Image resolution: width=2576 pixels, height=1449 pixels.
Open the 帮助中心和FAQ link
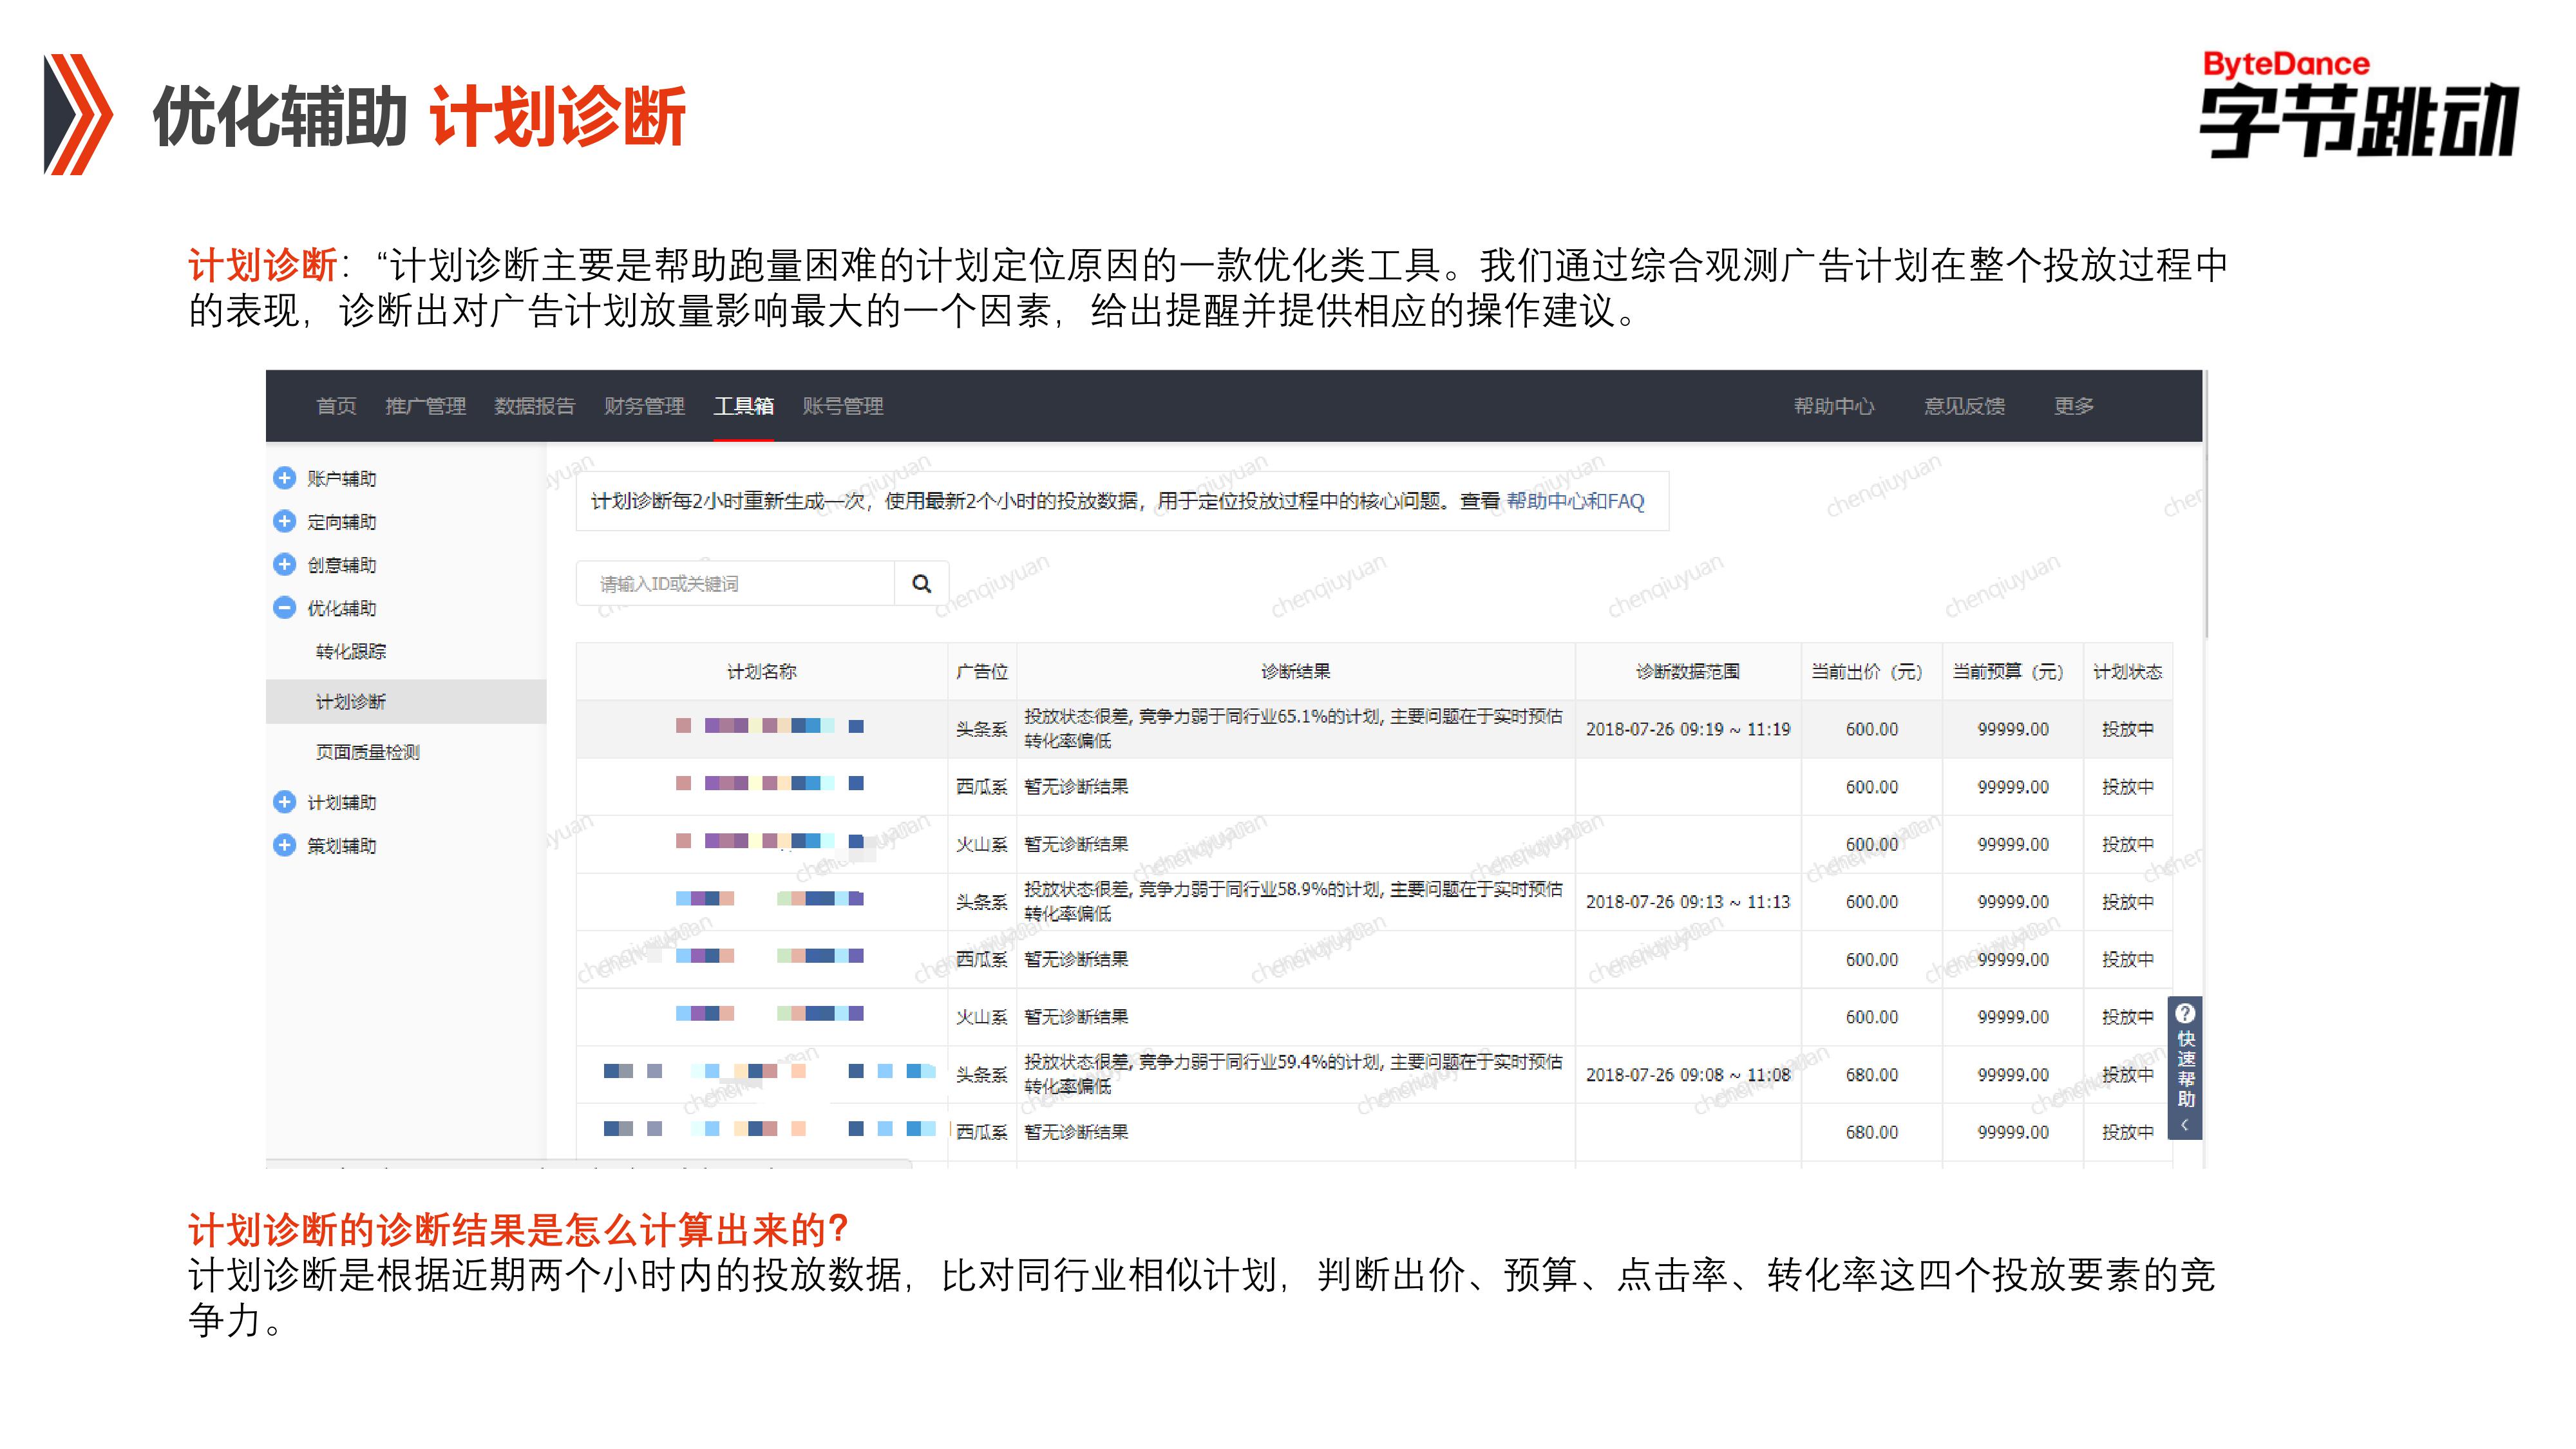1575,501
